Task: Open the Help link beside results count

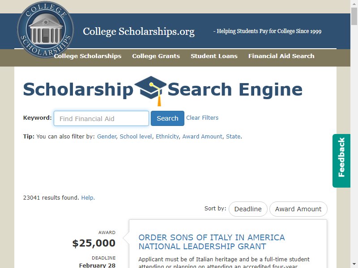Action: (88, 197)
